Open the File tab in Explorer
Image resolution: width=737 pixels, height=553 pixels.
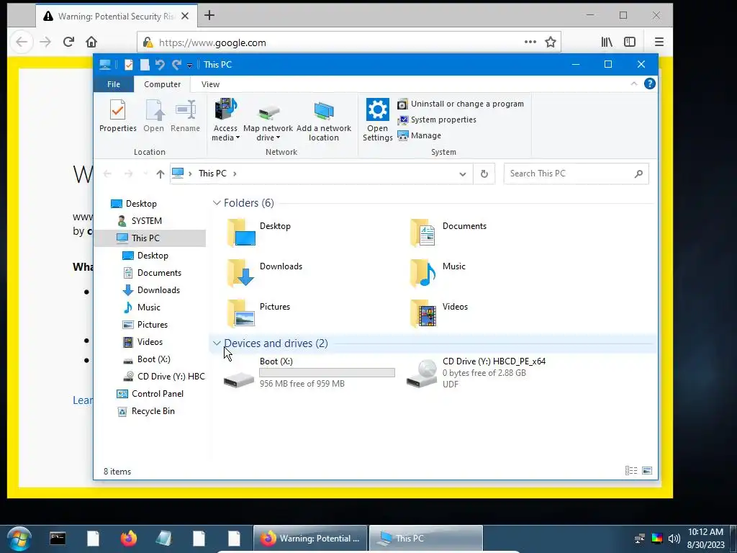(114, 84)
